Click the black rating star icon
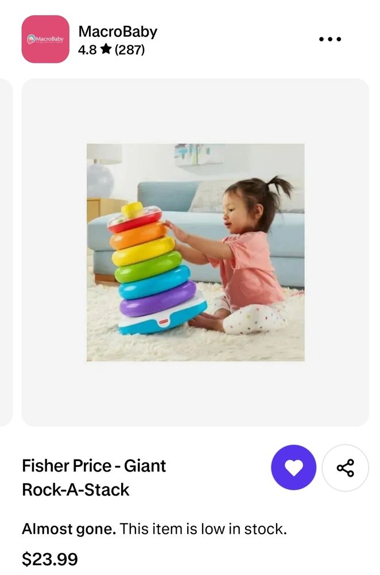The height and width of the screenshot is (575, 380). (x=106, y=49)
